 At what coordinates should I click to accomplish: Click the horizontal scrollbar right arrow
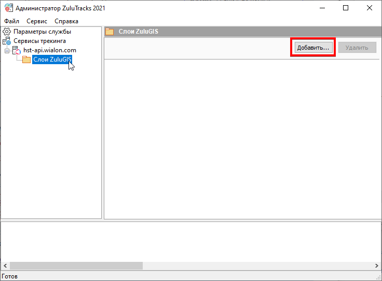click(376, 265)
